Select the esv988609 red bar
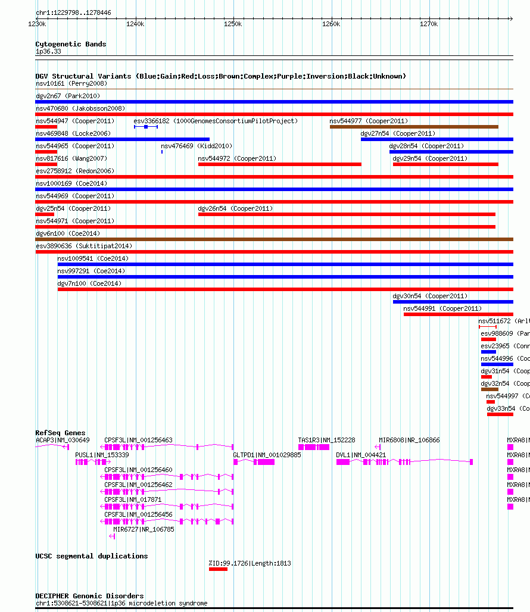 tap(488, 339)
